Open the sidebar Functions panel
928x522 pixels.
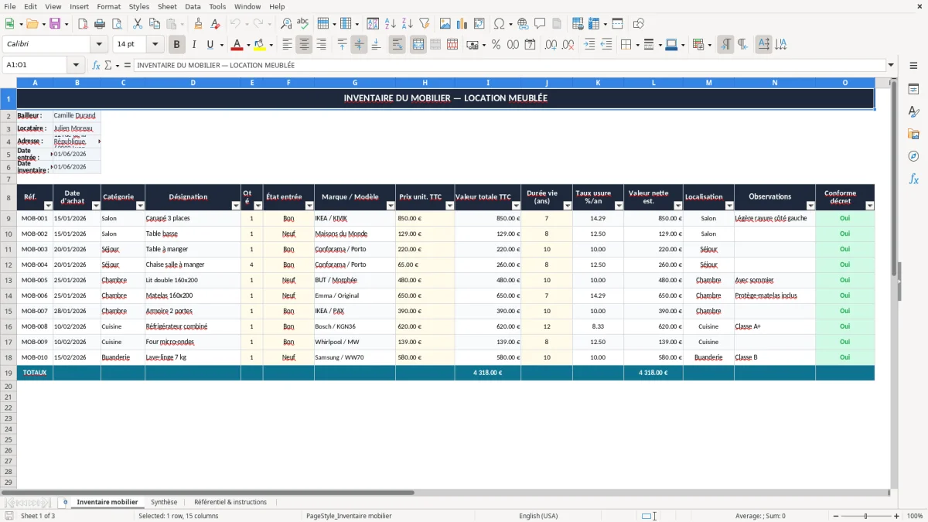pyautogui.click(x=913, y=179)
